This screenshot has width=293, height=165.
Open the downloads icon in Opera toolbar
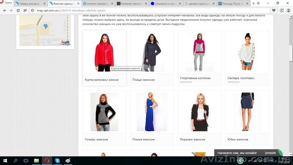coord(282,11)
